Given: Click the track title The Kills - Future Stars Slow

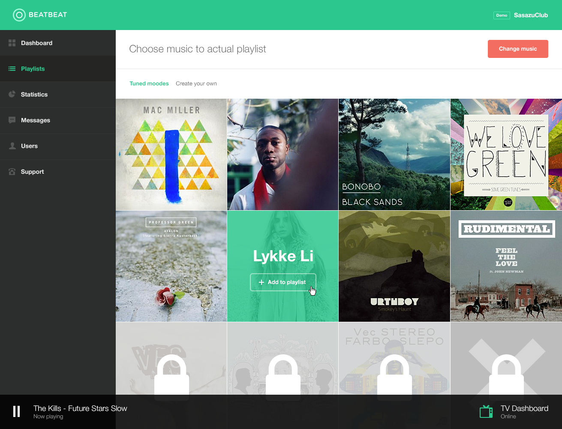Looking at the screenshot, I should tap(80, 408).
